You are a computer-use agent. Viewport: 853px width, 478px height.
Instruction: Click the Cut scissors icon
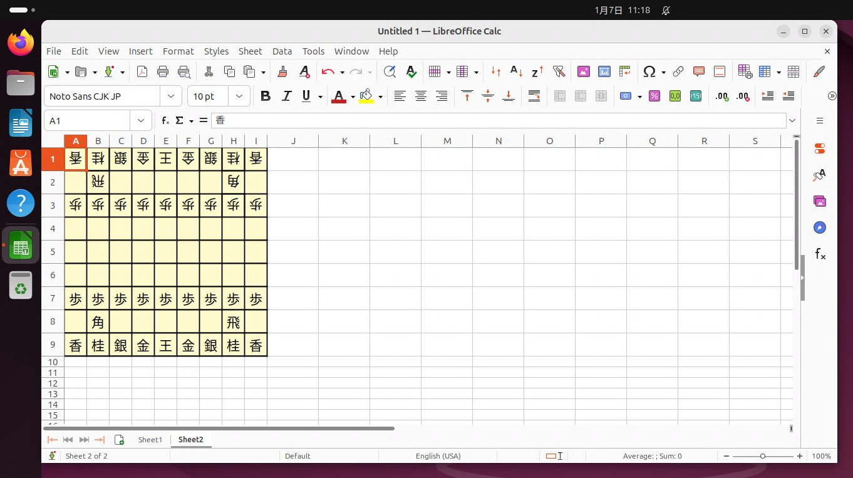click(x=209, y=71)
